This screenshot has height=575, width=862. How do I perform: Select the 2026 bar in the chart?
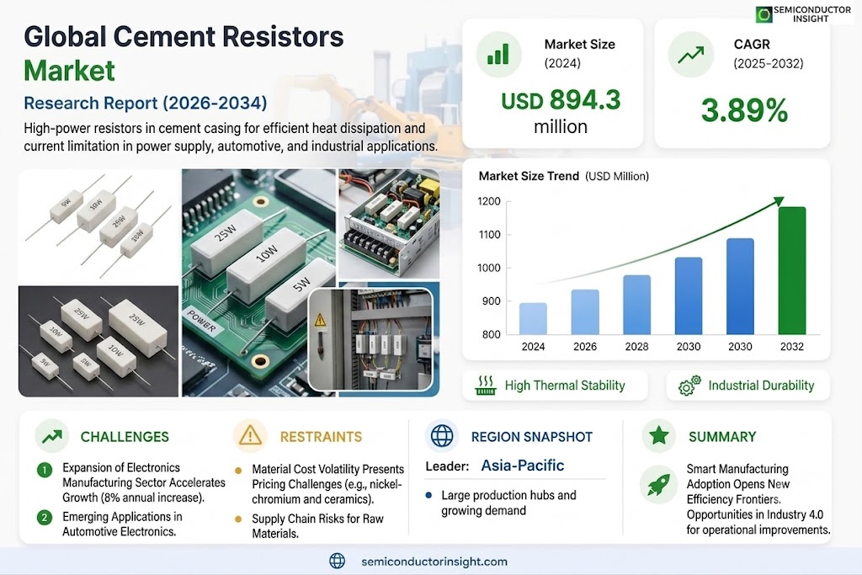(585, 311)
